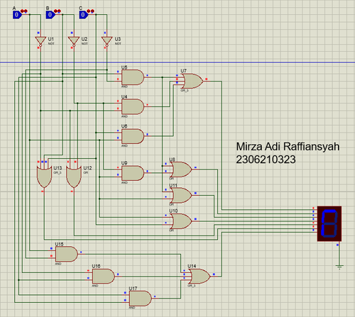Select the U5 AND gate
This screenshot has width=355, height=317.
(x=133, y=77)
